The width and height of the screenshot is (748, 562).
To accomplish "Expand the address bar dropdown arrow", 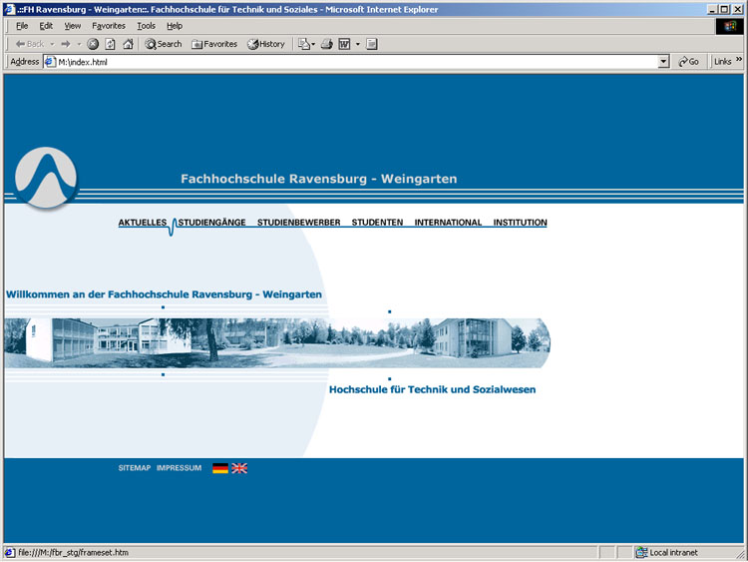I will tap(664, 62).
